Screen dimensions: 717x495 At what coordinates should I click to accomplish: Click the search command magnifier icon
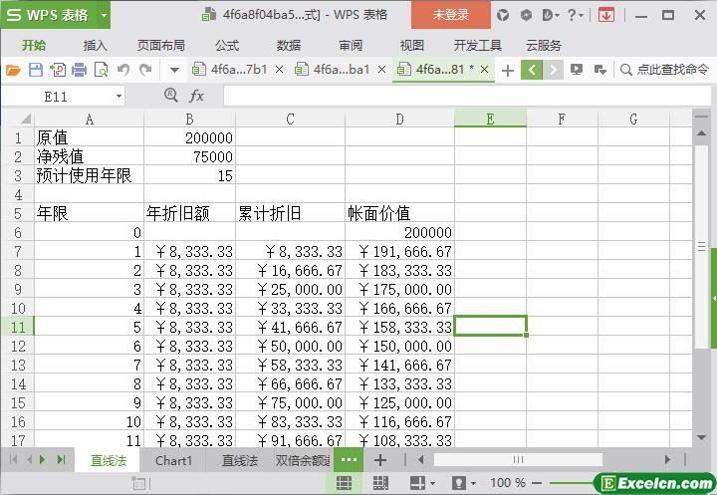click(626, 70)
